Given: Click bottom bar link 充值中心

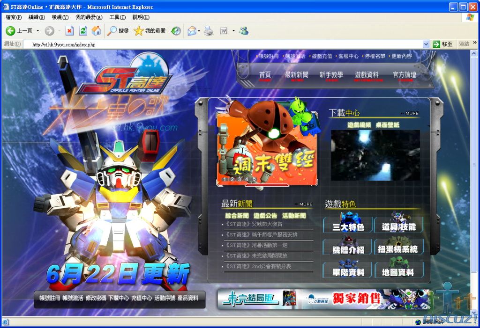Looking at the screenshot, I should [142, 298].
